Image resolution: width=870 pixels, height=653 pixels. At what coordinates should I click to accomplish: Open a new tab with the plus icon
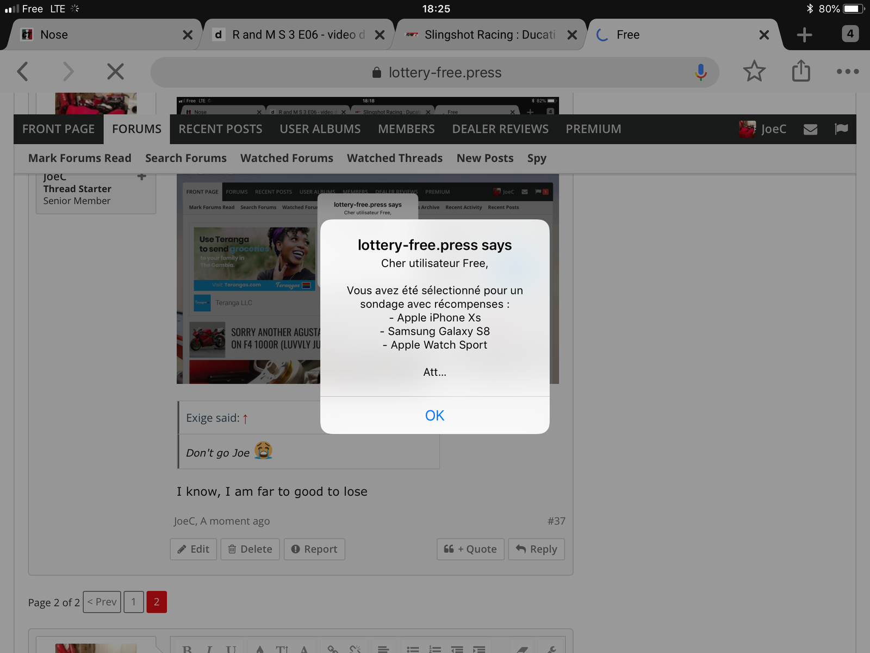click(x=804, y=35)
